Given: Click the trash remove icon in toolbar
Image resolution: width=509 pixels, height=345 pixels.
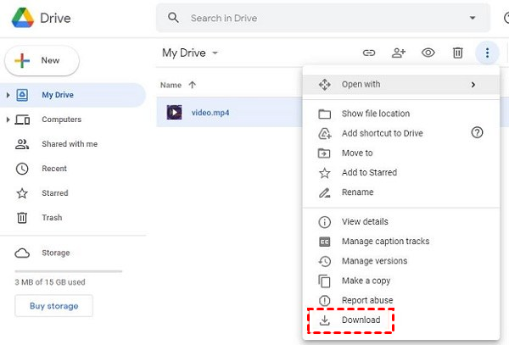Looking at the screenshot, I should tap(457, 53).
